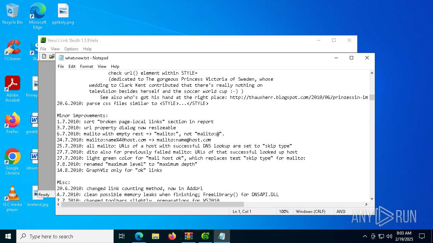Click 'ANSI' encoding in status bar
This screenshot has height=243, width=433.
point(341,212)
